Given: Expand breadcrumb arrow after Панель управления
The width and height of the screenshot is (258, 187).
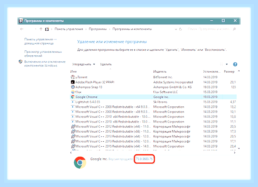Looking at the screenshot, I should (86, 29).
